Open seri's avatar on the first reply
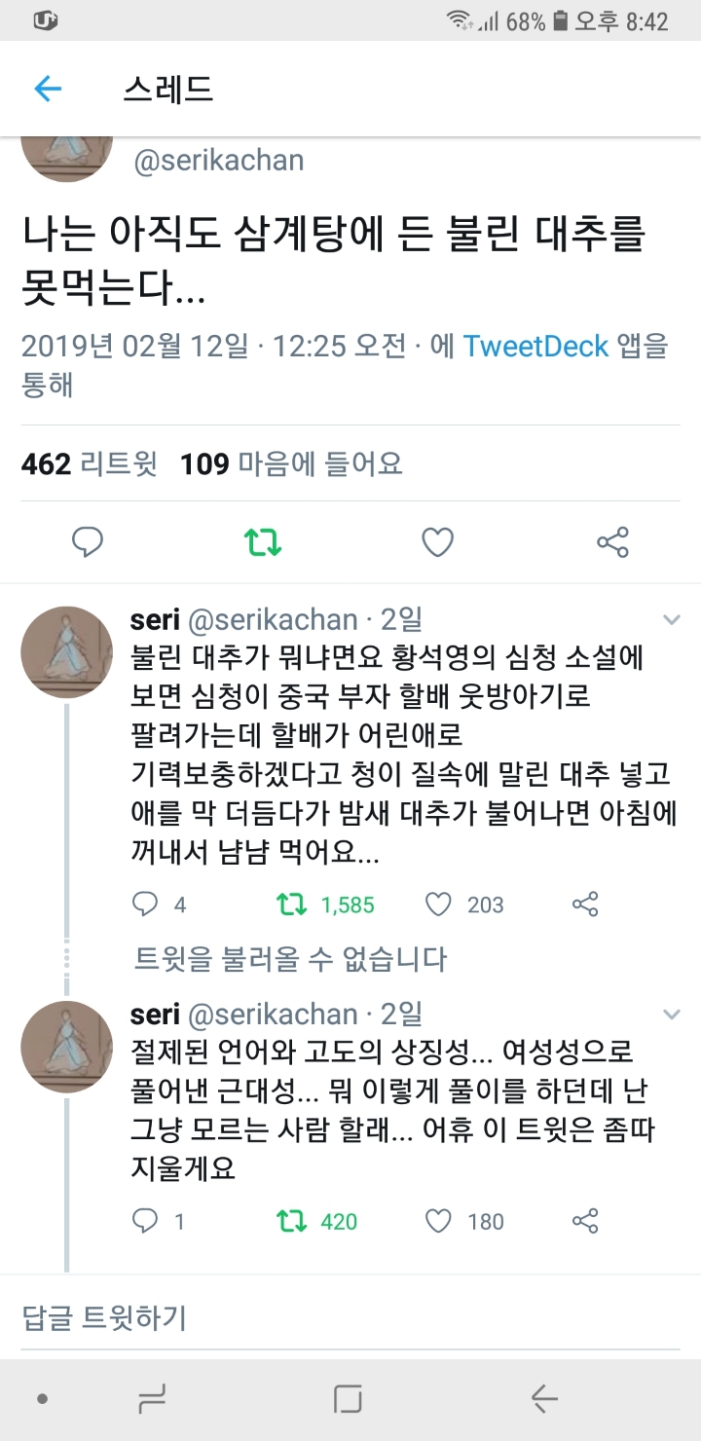The image size is (701, 1441). pyautogui.click(x=67, y=651)
